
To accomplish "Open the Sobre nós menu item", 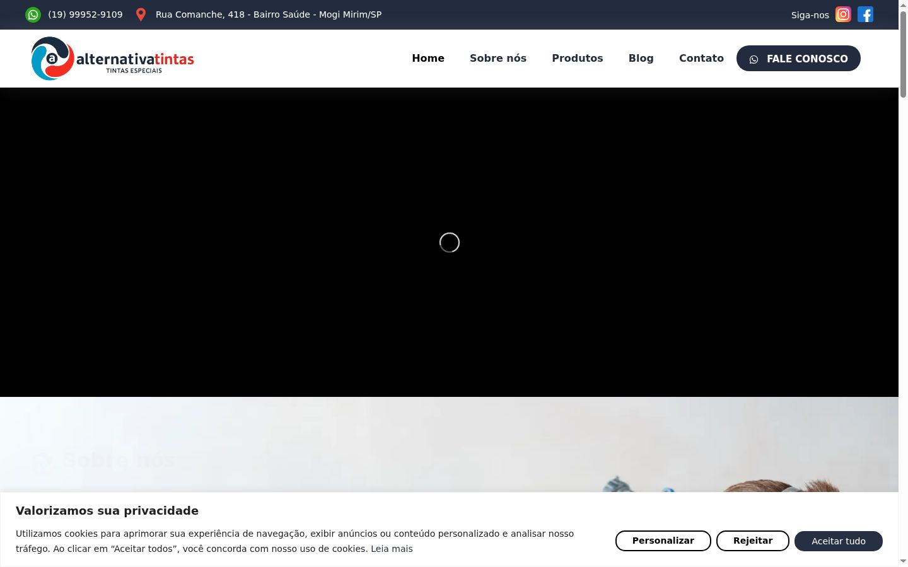I will coord(498,58).
